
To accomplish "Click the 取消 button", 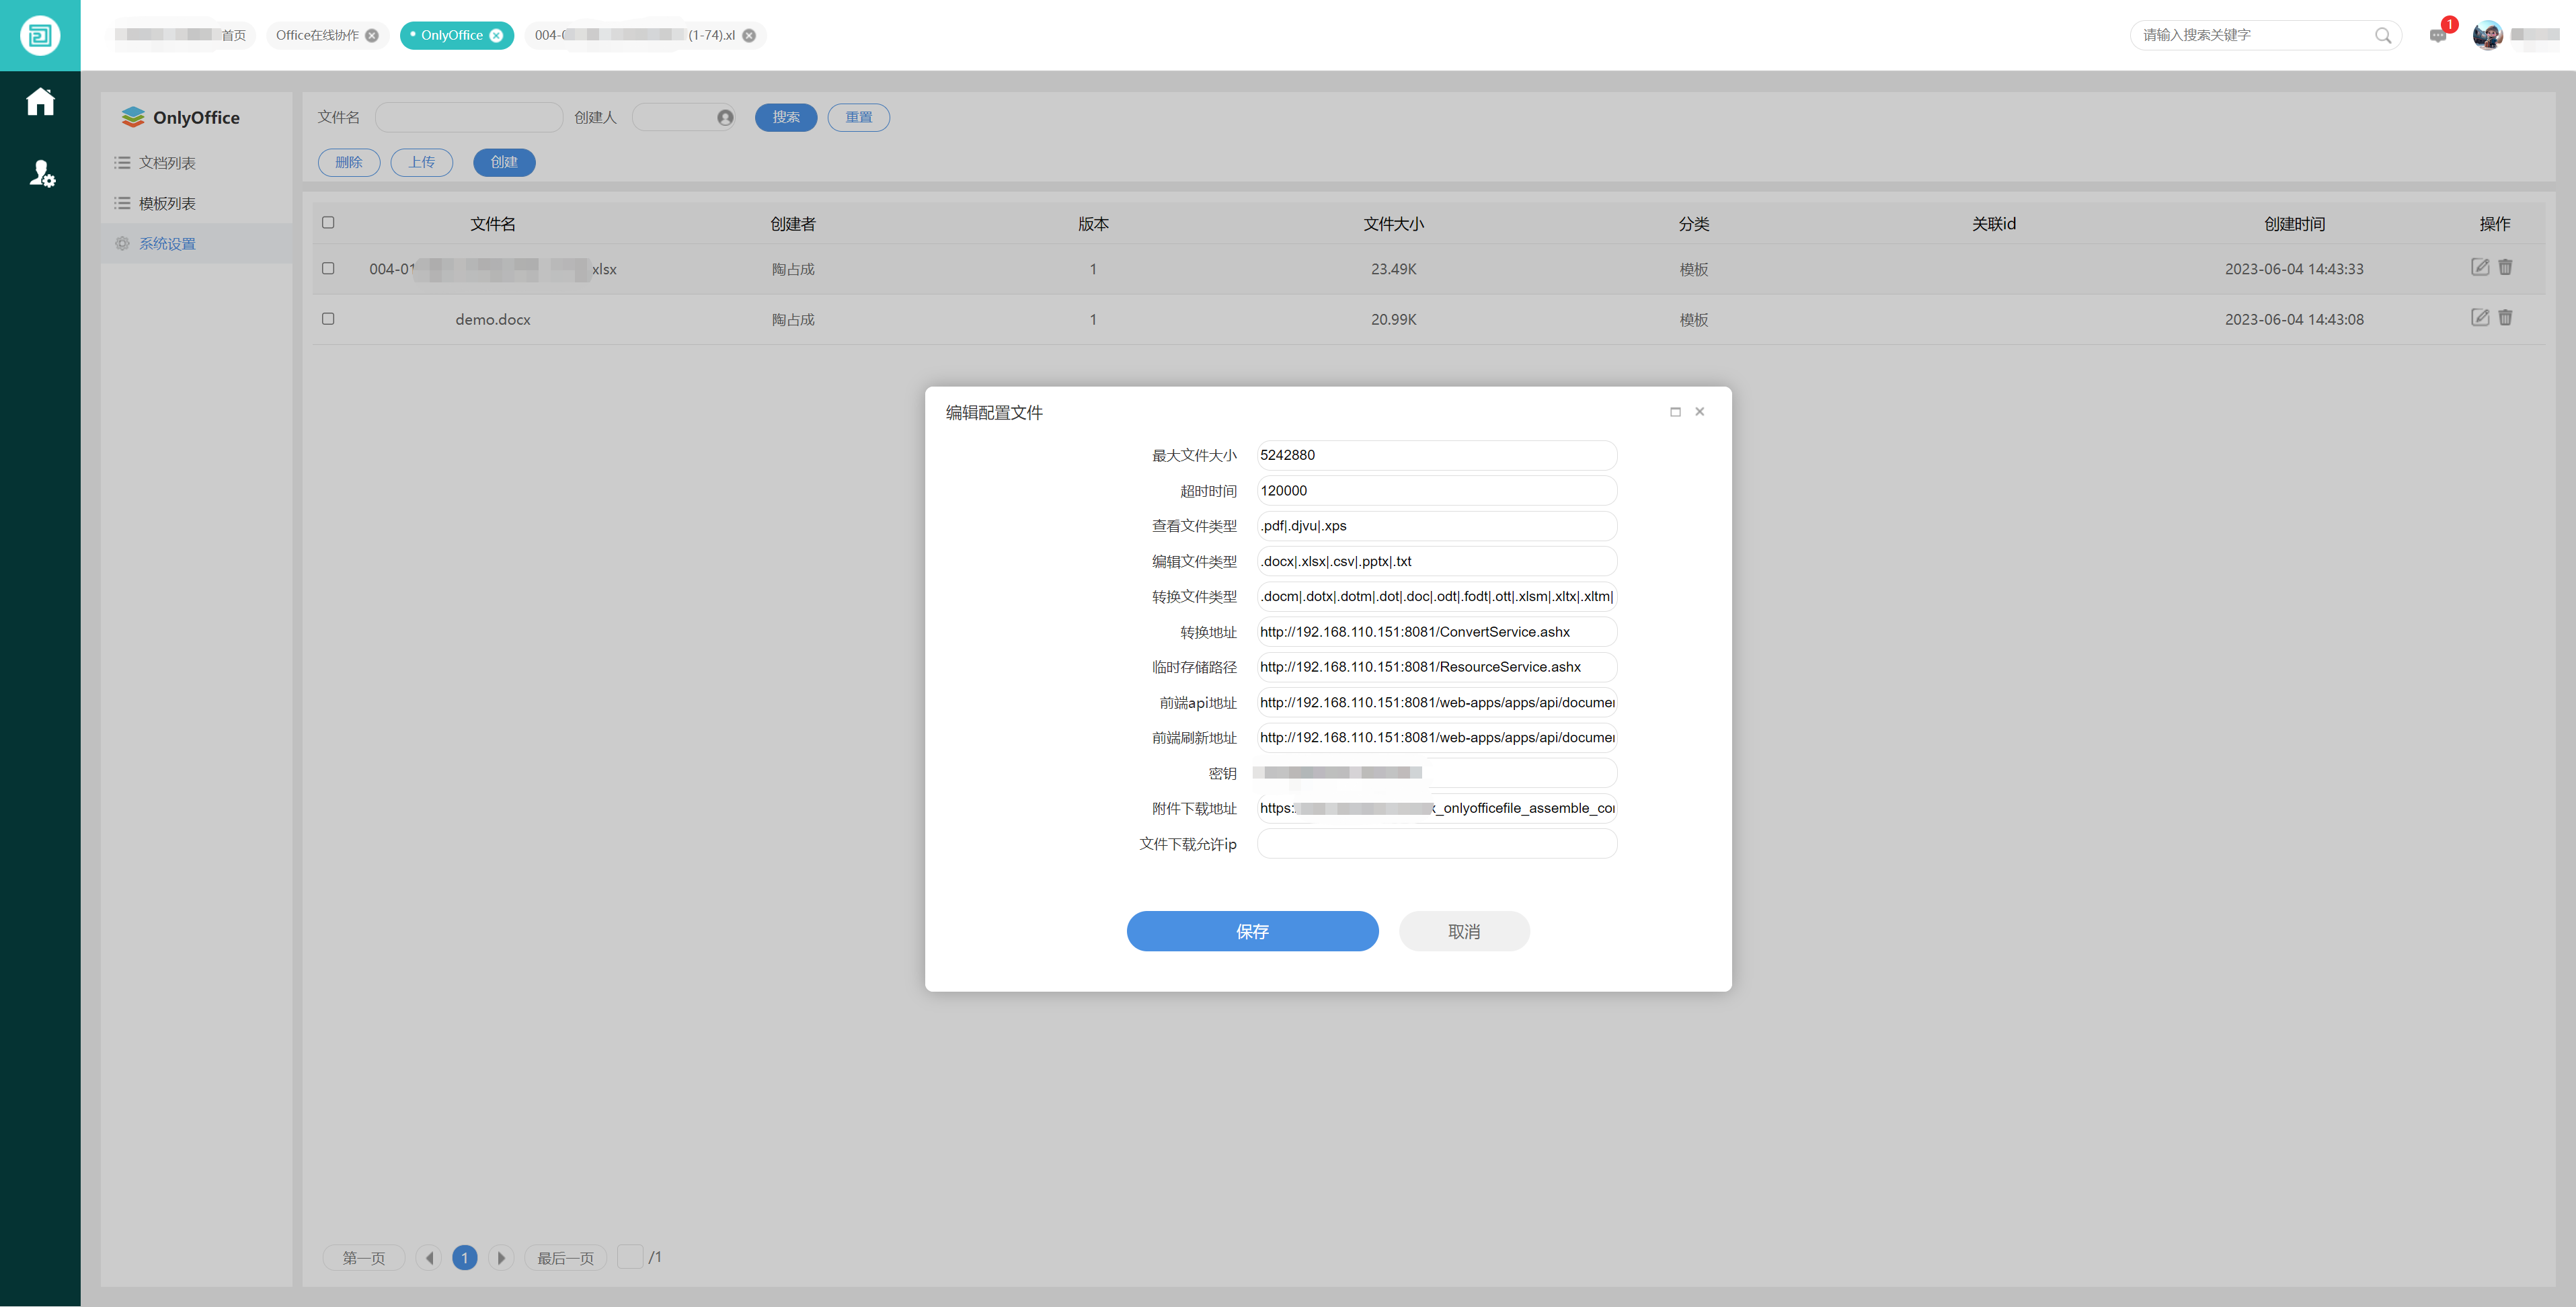I will point(1463,931).
